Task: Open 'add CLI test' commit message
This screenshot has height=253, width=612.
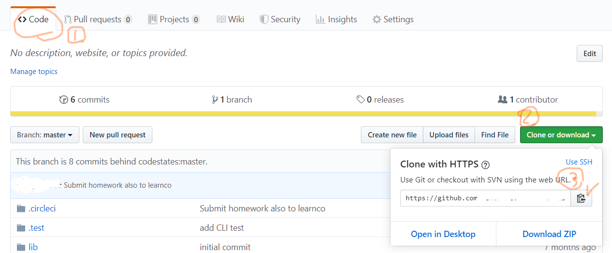Action: (x=222, y=228)
